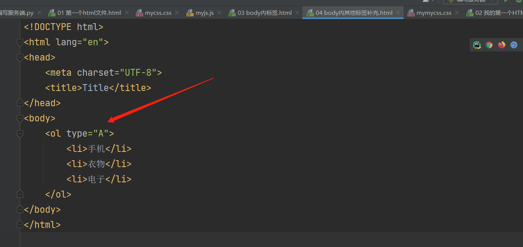The height and width of the screenshot is (247, 523).
Task: Switch to the myjs.js tab
Action: (x=205, y=13)
